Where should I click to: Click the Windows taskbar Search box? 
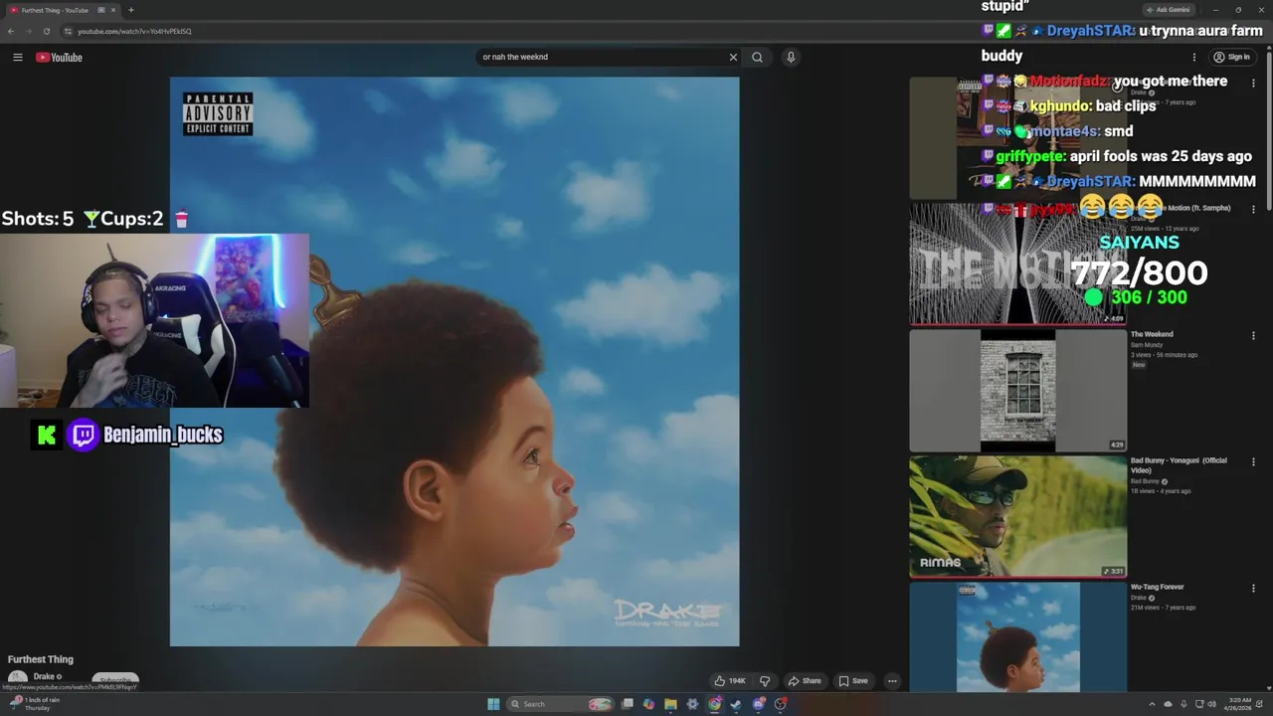(x=561, y=704)
